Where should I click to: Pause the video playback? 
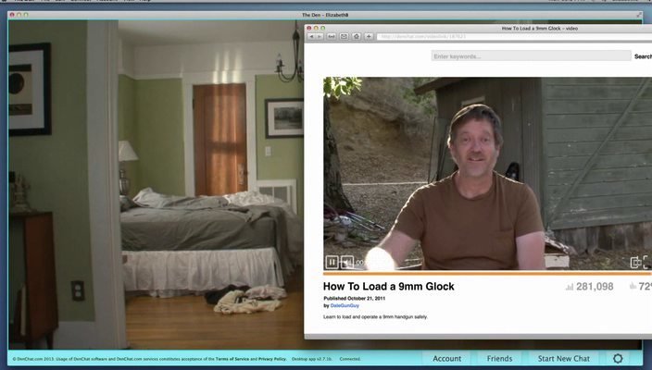click(x=331, y=262)
